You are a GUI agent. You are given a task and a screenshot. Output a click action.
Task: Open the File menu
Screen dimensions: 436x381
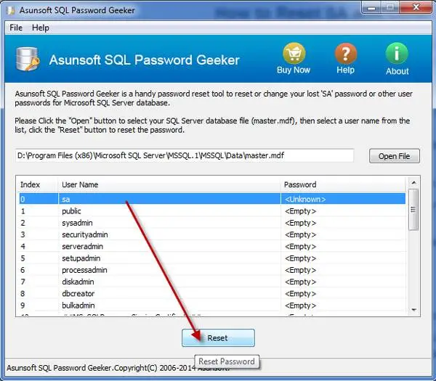pyautogui.click(x=16, y=28)
